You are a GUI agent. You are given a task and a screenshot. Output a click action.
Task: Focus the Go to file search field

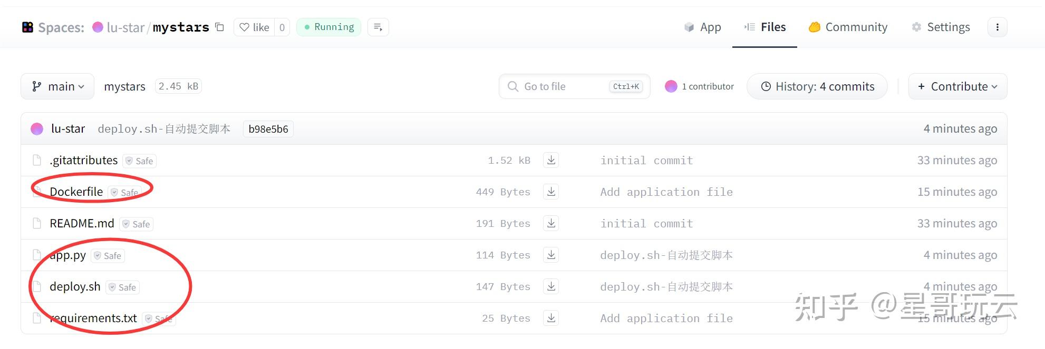574,86
